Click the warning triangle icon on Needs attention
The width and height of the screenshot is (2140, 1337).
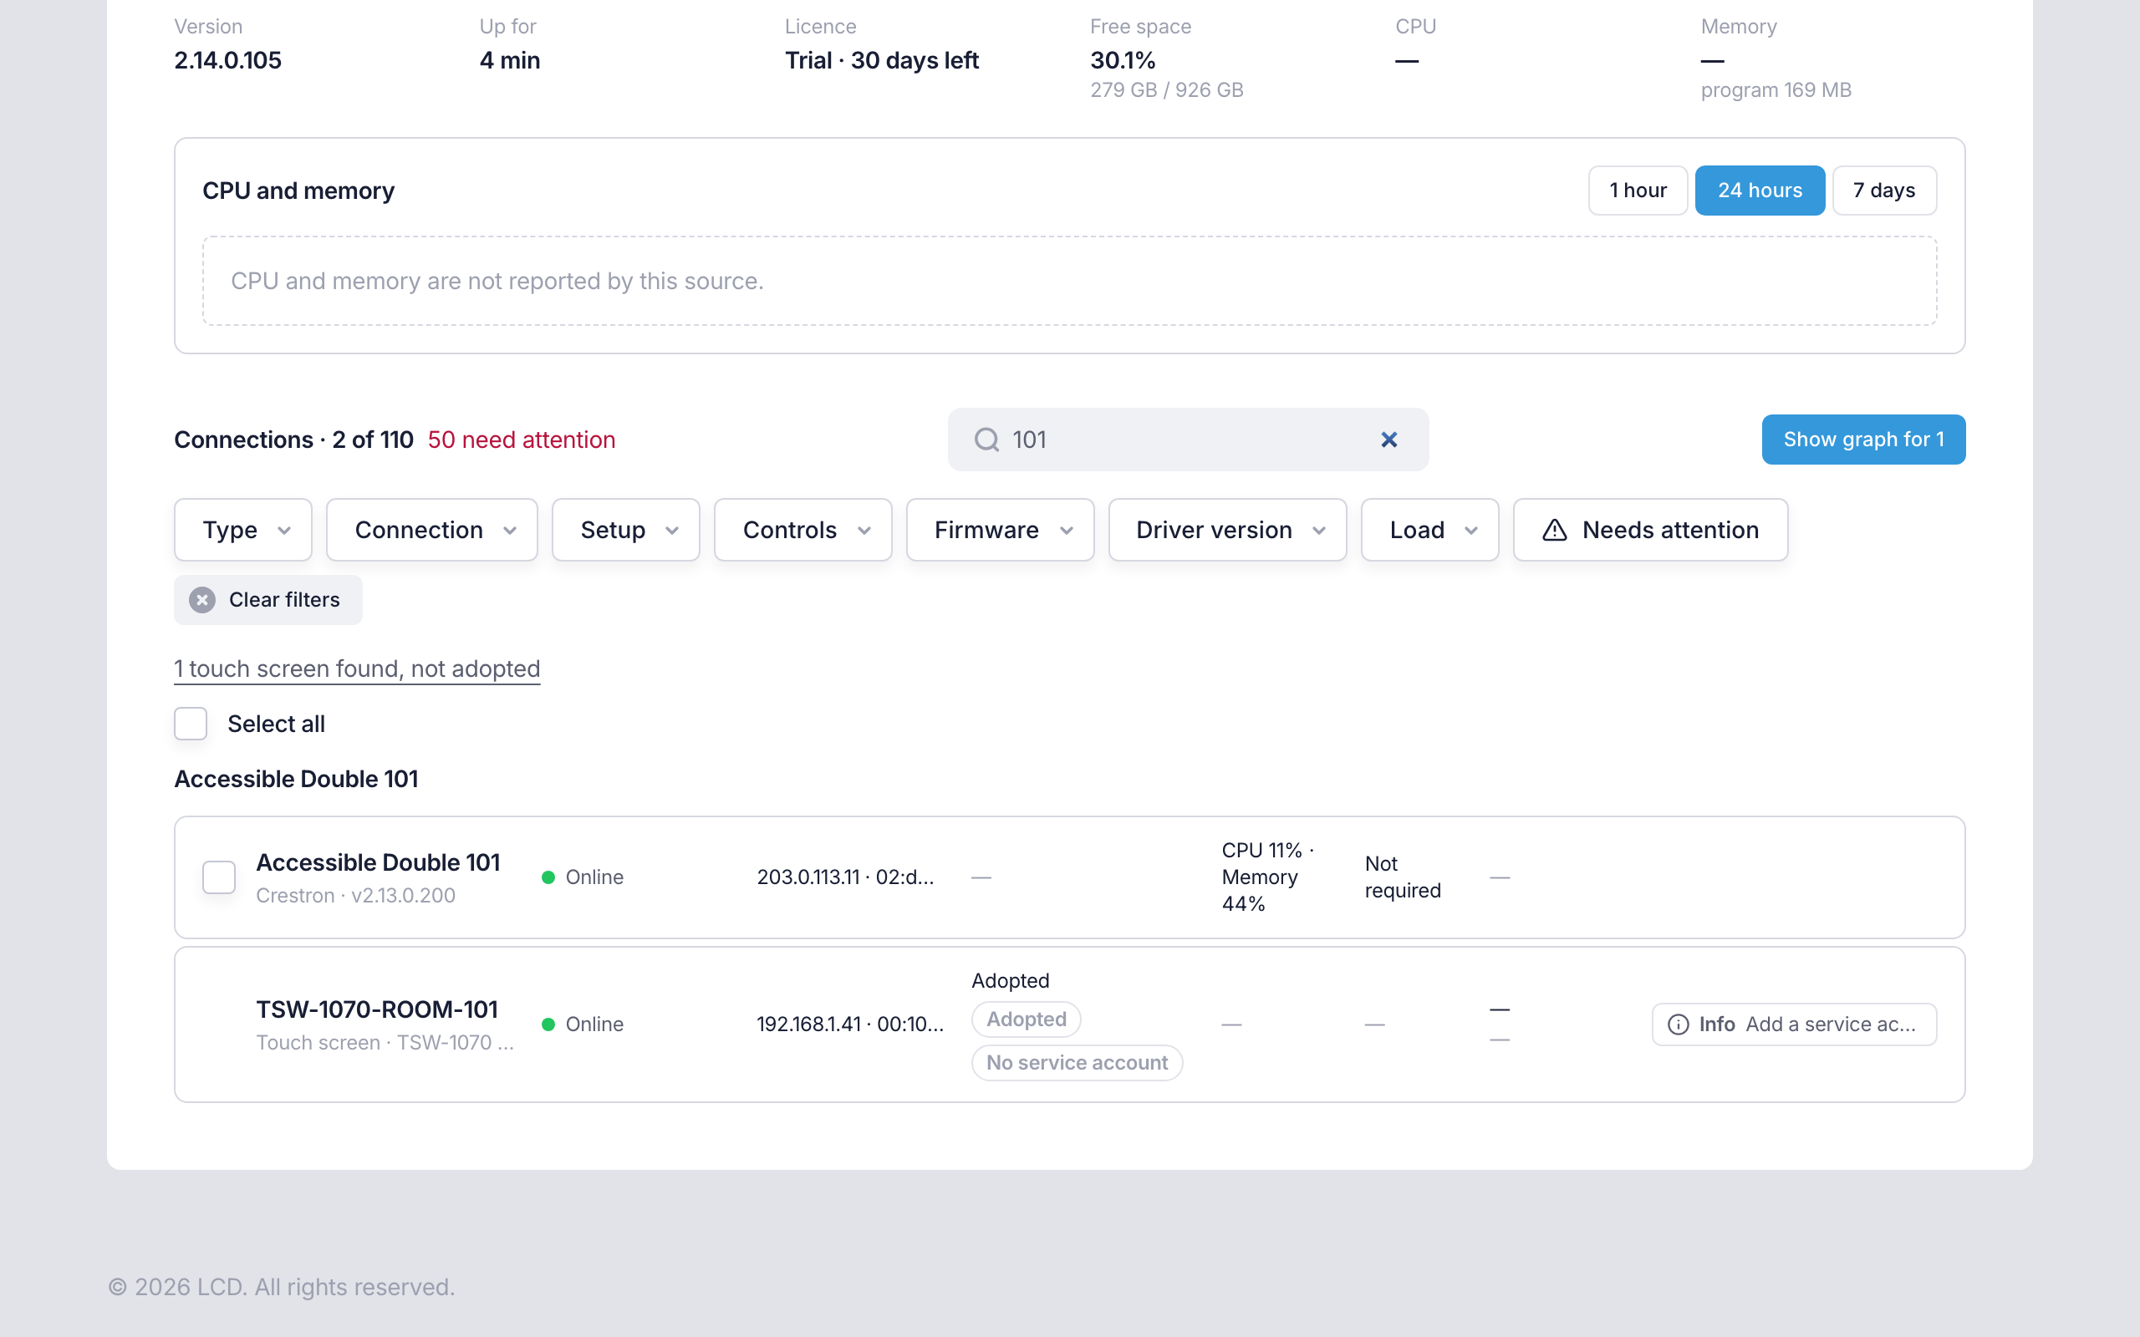point(1554,530)
